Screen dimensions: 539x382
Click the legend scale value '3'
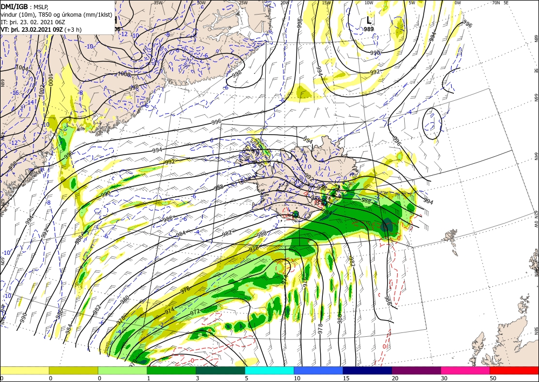tap(198, 378)
